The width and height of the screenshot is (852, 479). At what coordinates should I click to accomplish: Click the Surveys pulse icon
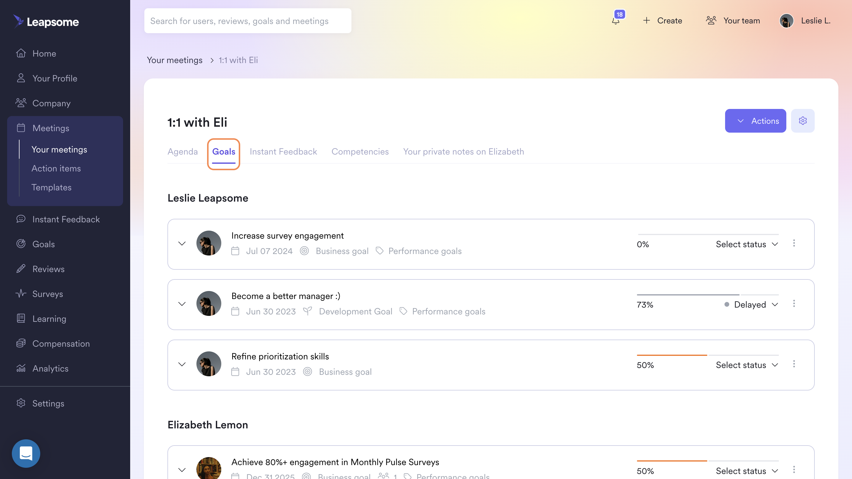pos(21,293)
